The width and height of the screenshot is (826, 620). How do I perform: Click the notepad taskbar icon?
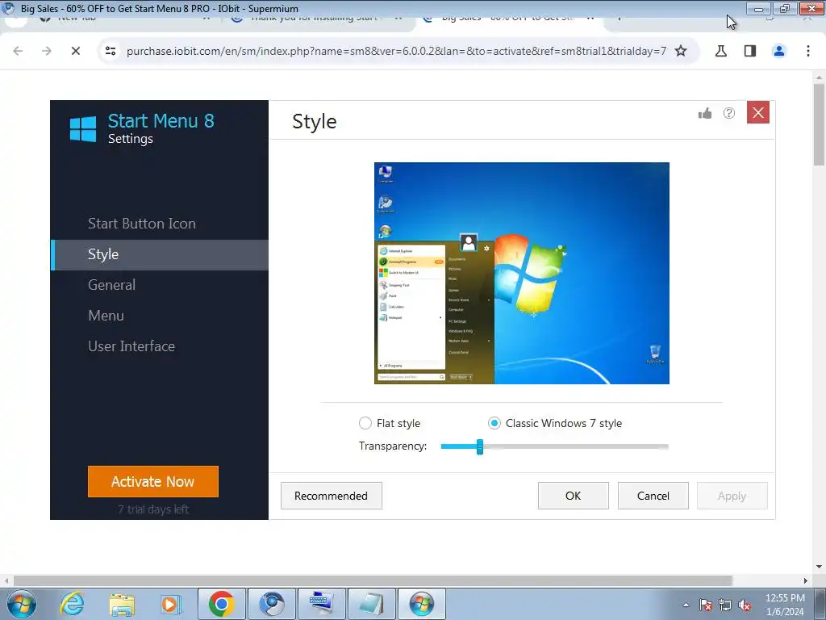(x=372, y=604)
